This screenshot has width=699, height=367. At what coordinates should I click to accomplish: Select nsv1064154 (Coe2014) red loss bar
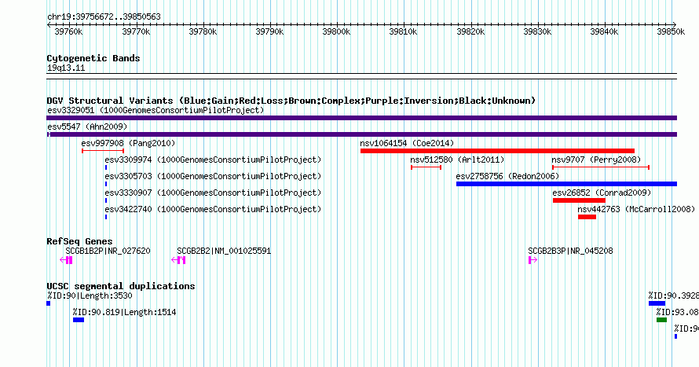pos(497,151)
